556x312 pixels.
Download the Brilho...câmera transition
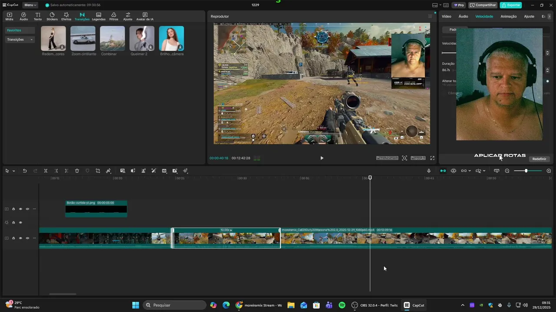point(180,47)
